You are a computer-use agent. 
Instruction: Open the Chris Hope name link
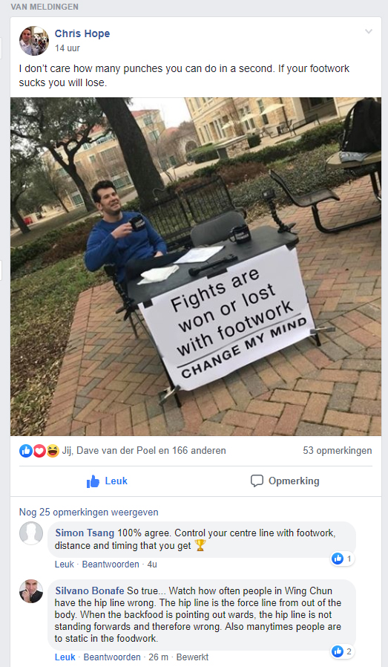82,33
